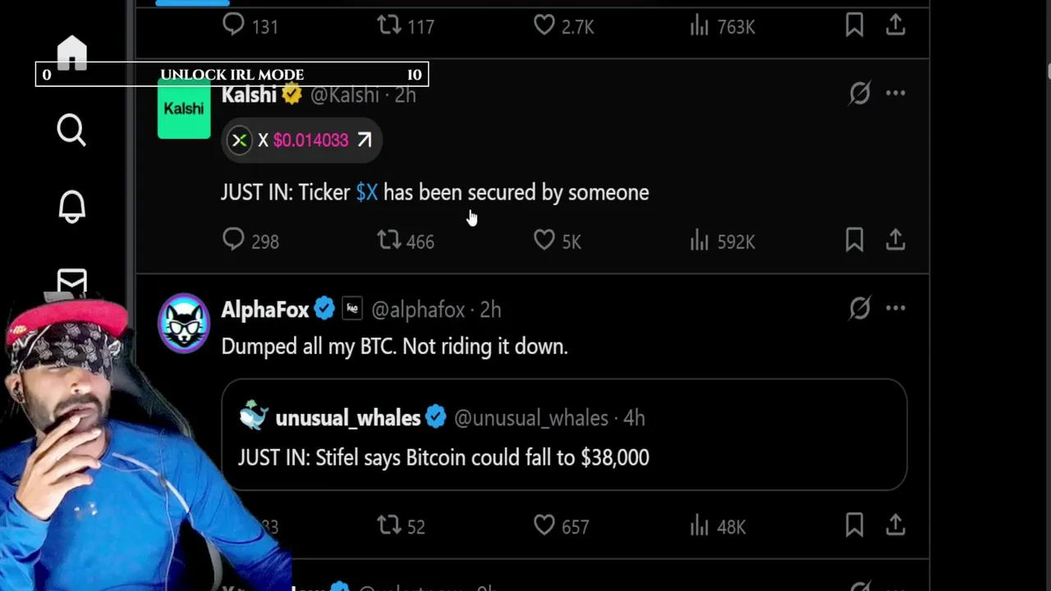
Task: Open Grok icon on AlphaFox post
Action: tap(860, 309)
